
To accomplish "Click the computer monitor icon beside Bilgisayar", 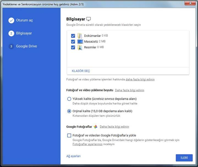I will (88, 19).
